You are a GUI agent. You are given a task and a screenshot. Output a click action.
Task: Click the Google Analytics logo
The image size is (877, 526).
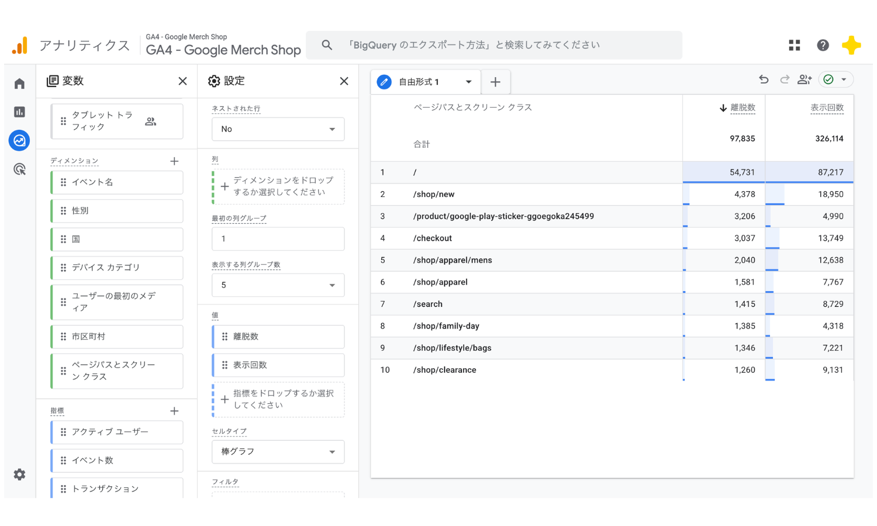coord(20,45)
